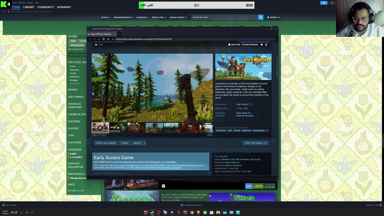Open the MJNWN07 profile tab

pos(64,7)
